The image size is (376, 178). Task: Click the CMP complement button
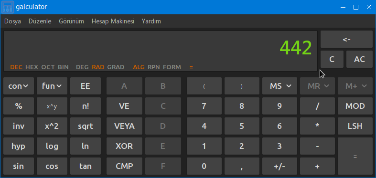(124, 166)
